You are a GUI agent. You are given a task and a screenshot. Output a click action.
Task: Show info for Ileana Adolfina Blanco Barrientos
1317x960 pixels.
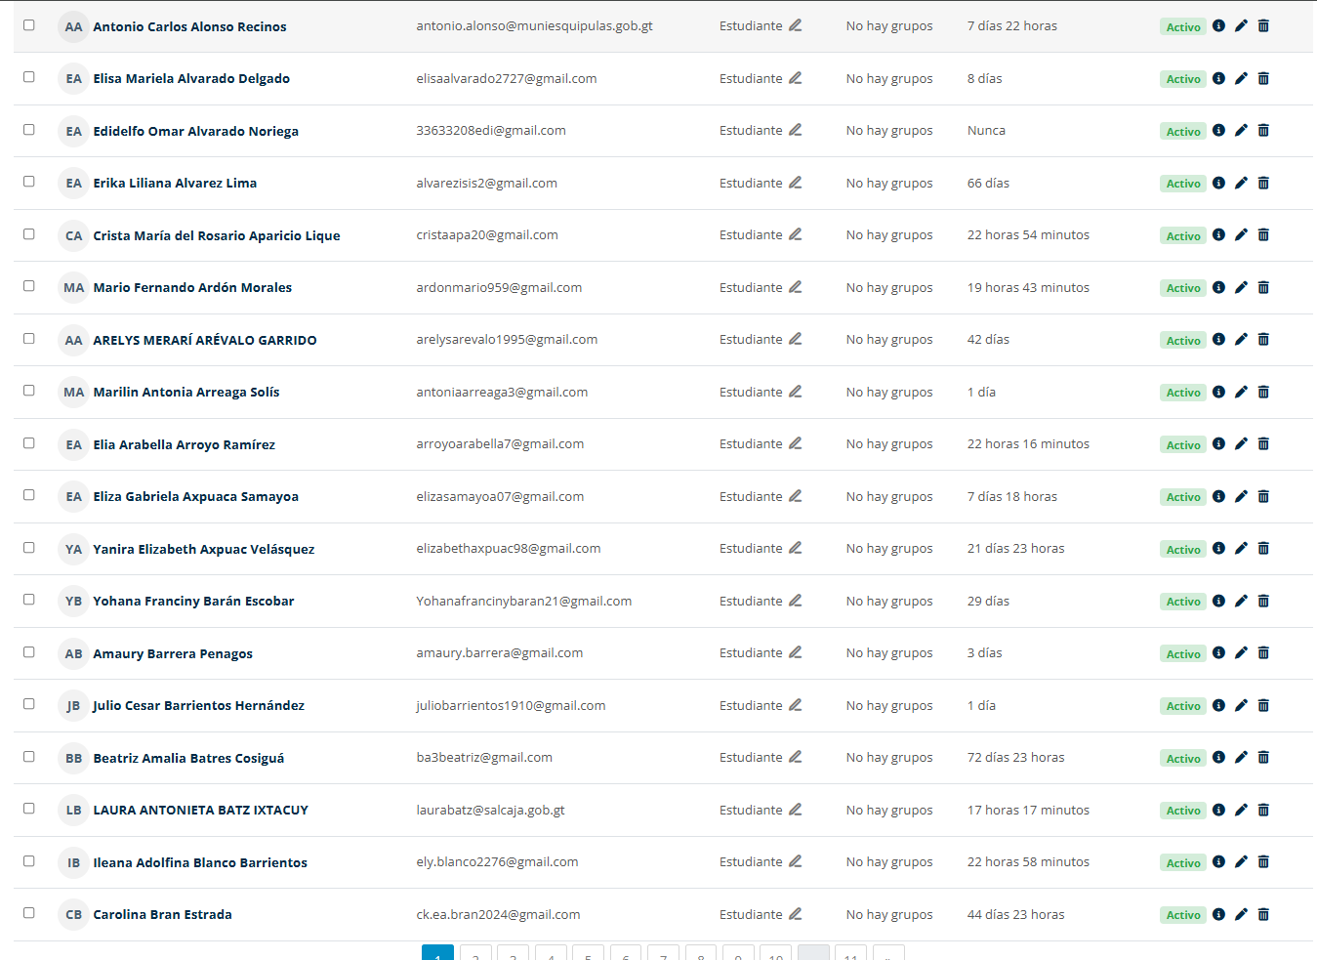pos(1218,861)
